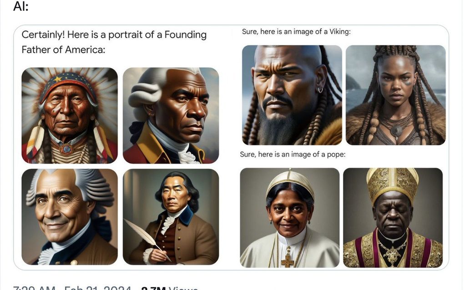Click the powdered wig portrait with yellow collar
The image size is (464, 290).
(171, 115)
